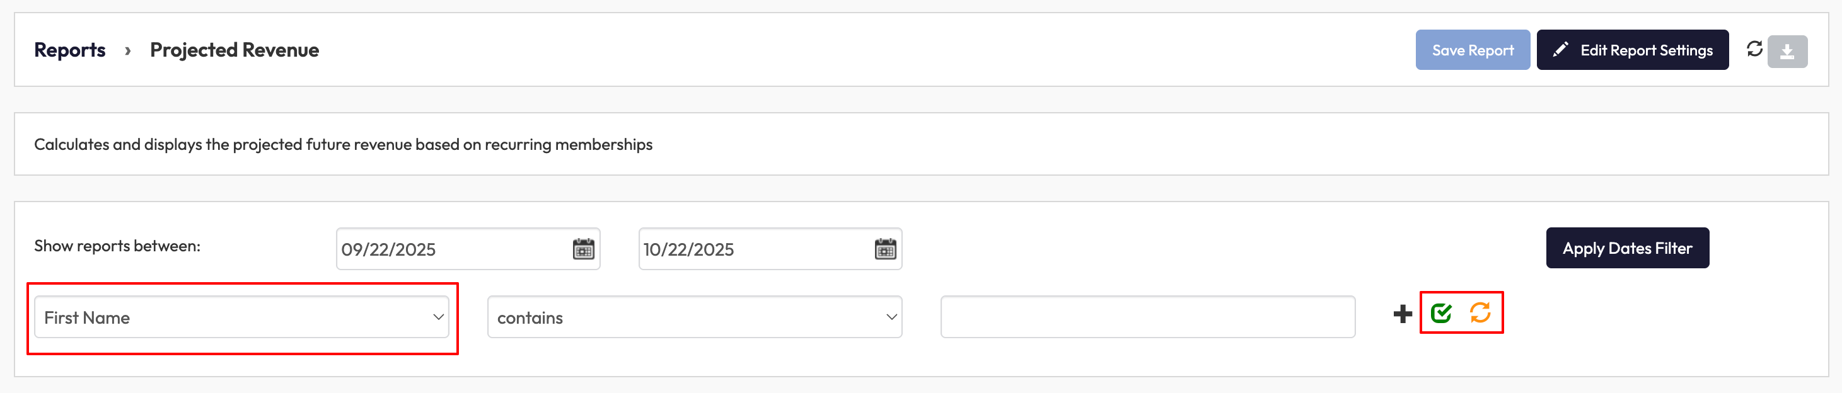Click the download report icon button
This screenshot has width=1842, height=393.
click(1787, 52)
